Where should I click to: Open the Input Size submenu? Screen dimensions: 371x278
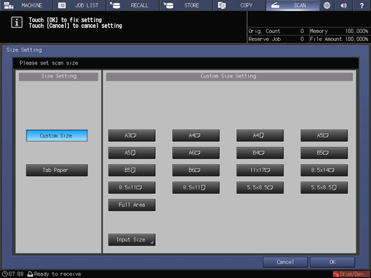[x=132, y=239]
